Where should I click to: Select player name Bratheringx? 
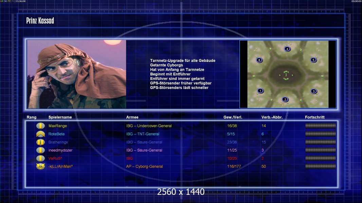tap(58, 142)
